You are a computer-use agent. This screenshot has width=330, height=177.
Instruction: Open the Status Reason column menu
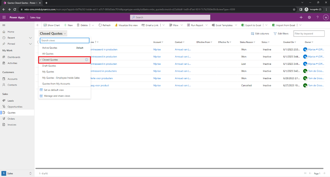[x=247, y=42]
